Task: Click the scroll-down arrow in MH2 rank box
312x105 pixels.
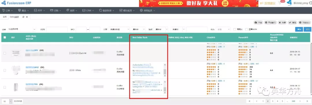Action: click(x=165, y=76)
